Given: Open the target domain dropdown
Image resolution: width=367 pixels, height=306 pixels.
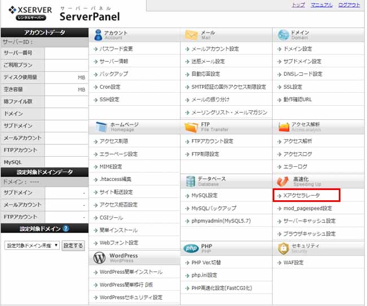Looking at the screenshot, I should (32, 245).
